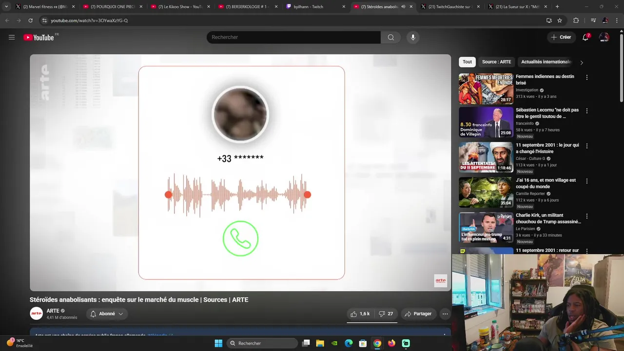Open Chrome tab search dropdown arrow
The height and width of the screenshot is (351, 624).
click(6, 7)
